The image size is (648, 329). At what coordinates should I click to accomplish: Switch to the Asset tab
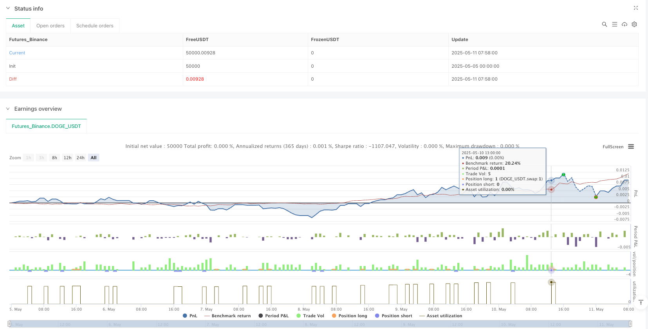tap(18, 26)
